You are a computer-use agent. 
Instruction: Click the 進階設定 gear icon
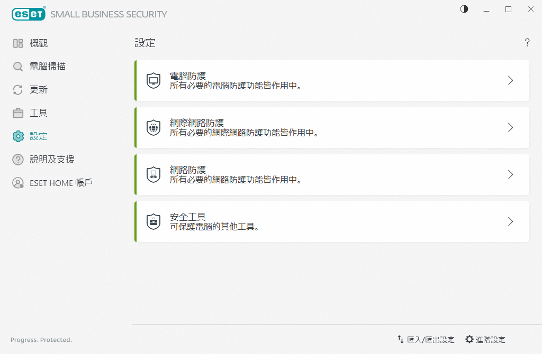469,340
